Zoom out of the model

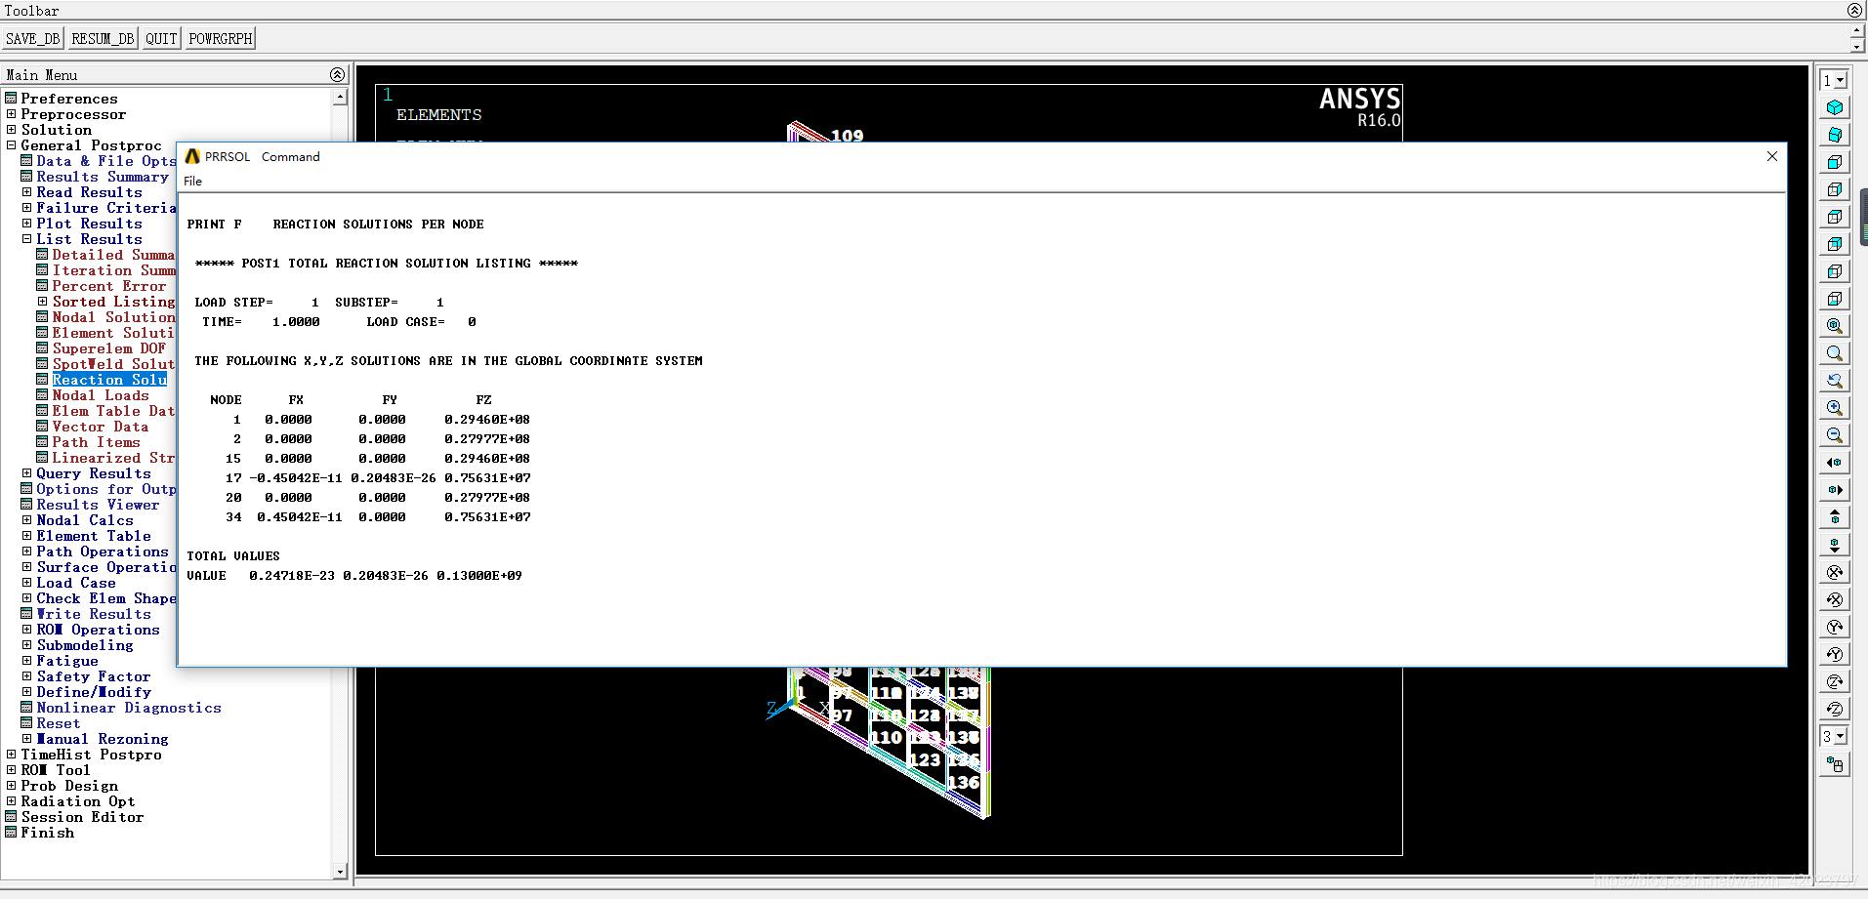click(x=1834, y=435)
